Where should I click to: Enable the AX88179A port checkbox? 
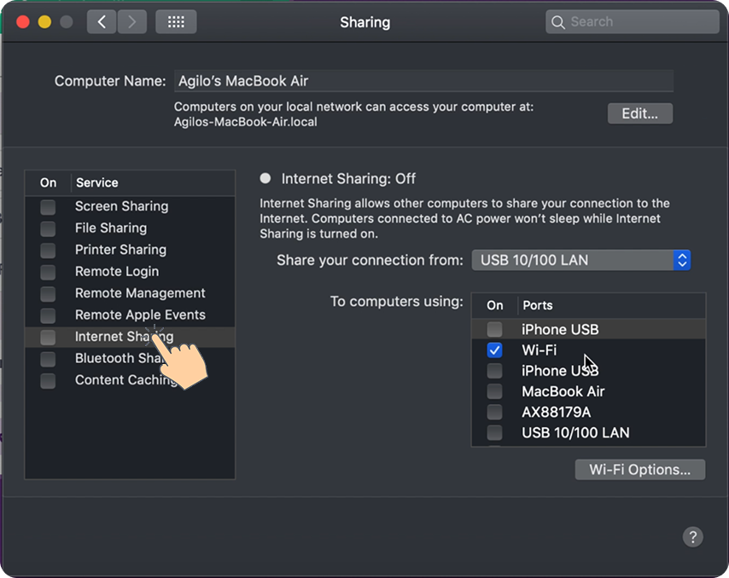point(493,412)
